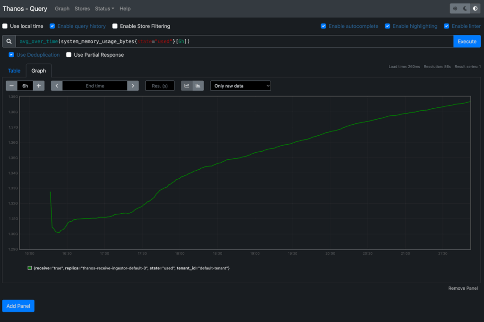Click the Res. (s) resolution field
Viewport: 484px width, 322px height.
click(x=160, y=86)
